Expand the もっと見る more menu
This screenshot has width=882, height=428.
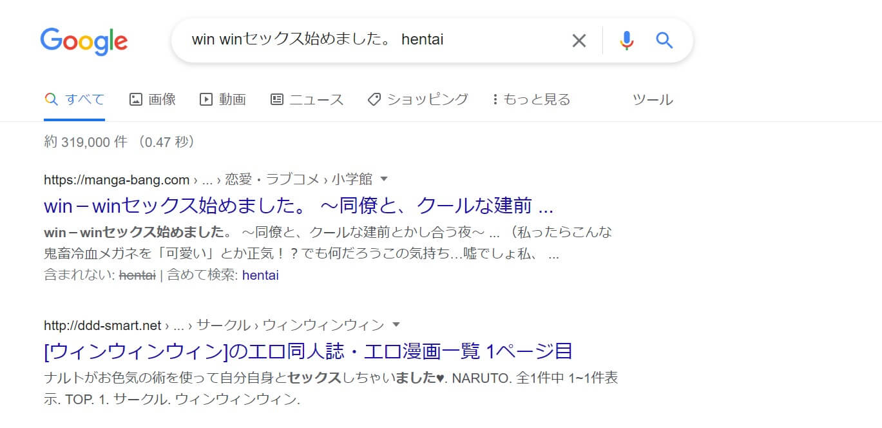[532, 100]
